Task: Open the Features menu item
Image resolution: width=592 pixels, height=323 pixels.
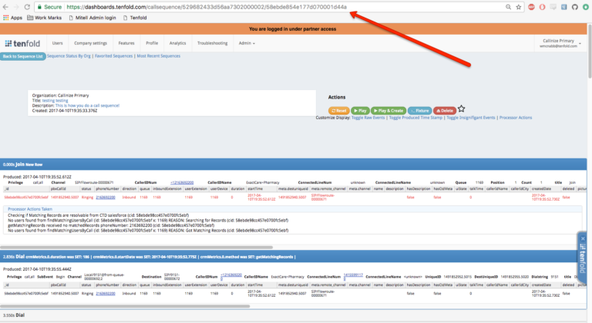Action: [x=126, y=43]
